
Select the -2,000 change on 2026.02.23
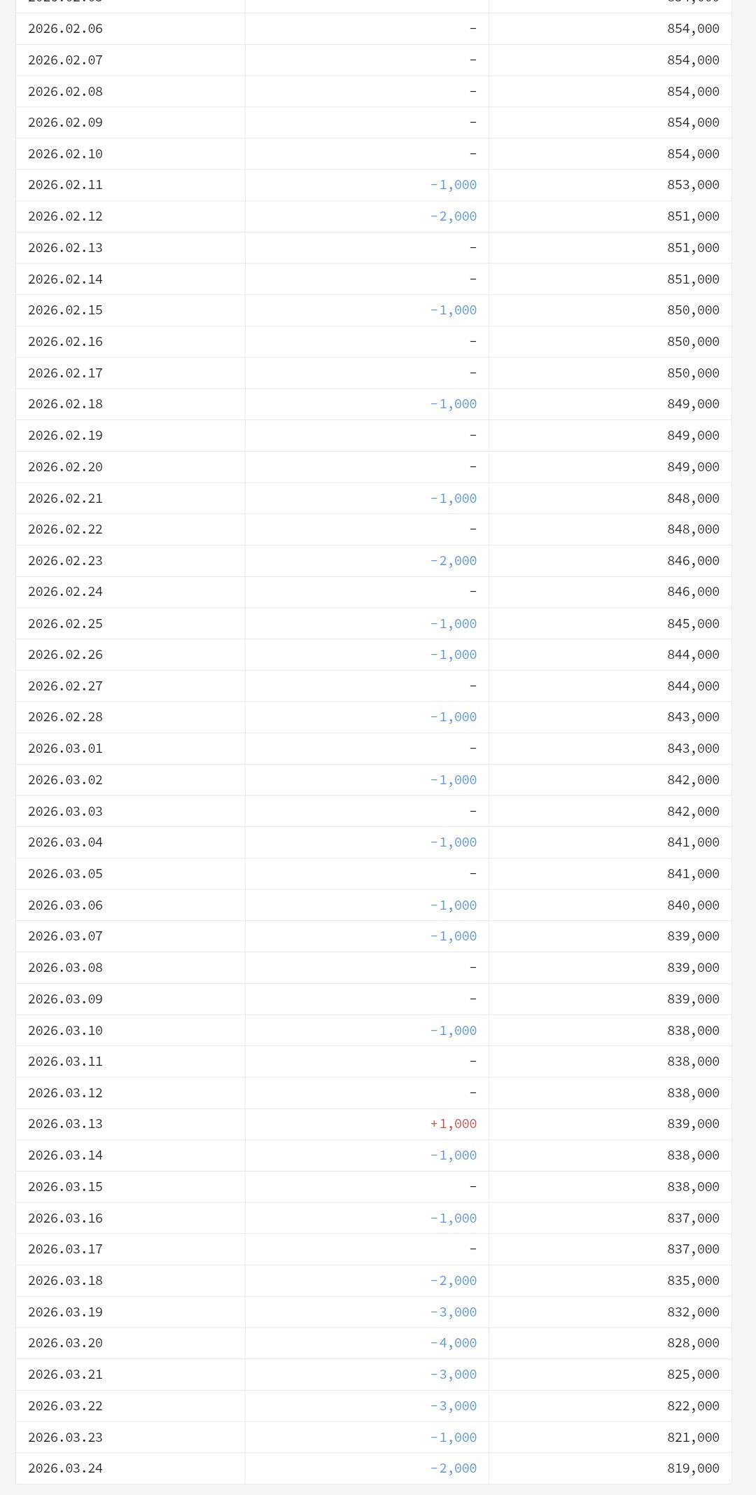click(x=454, y=561)
